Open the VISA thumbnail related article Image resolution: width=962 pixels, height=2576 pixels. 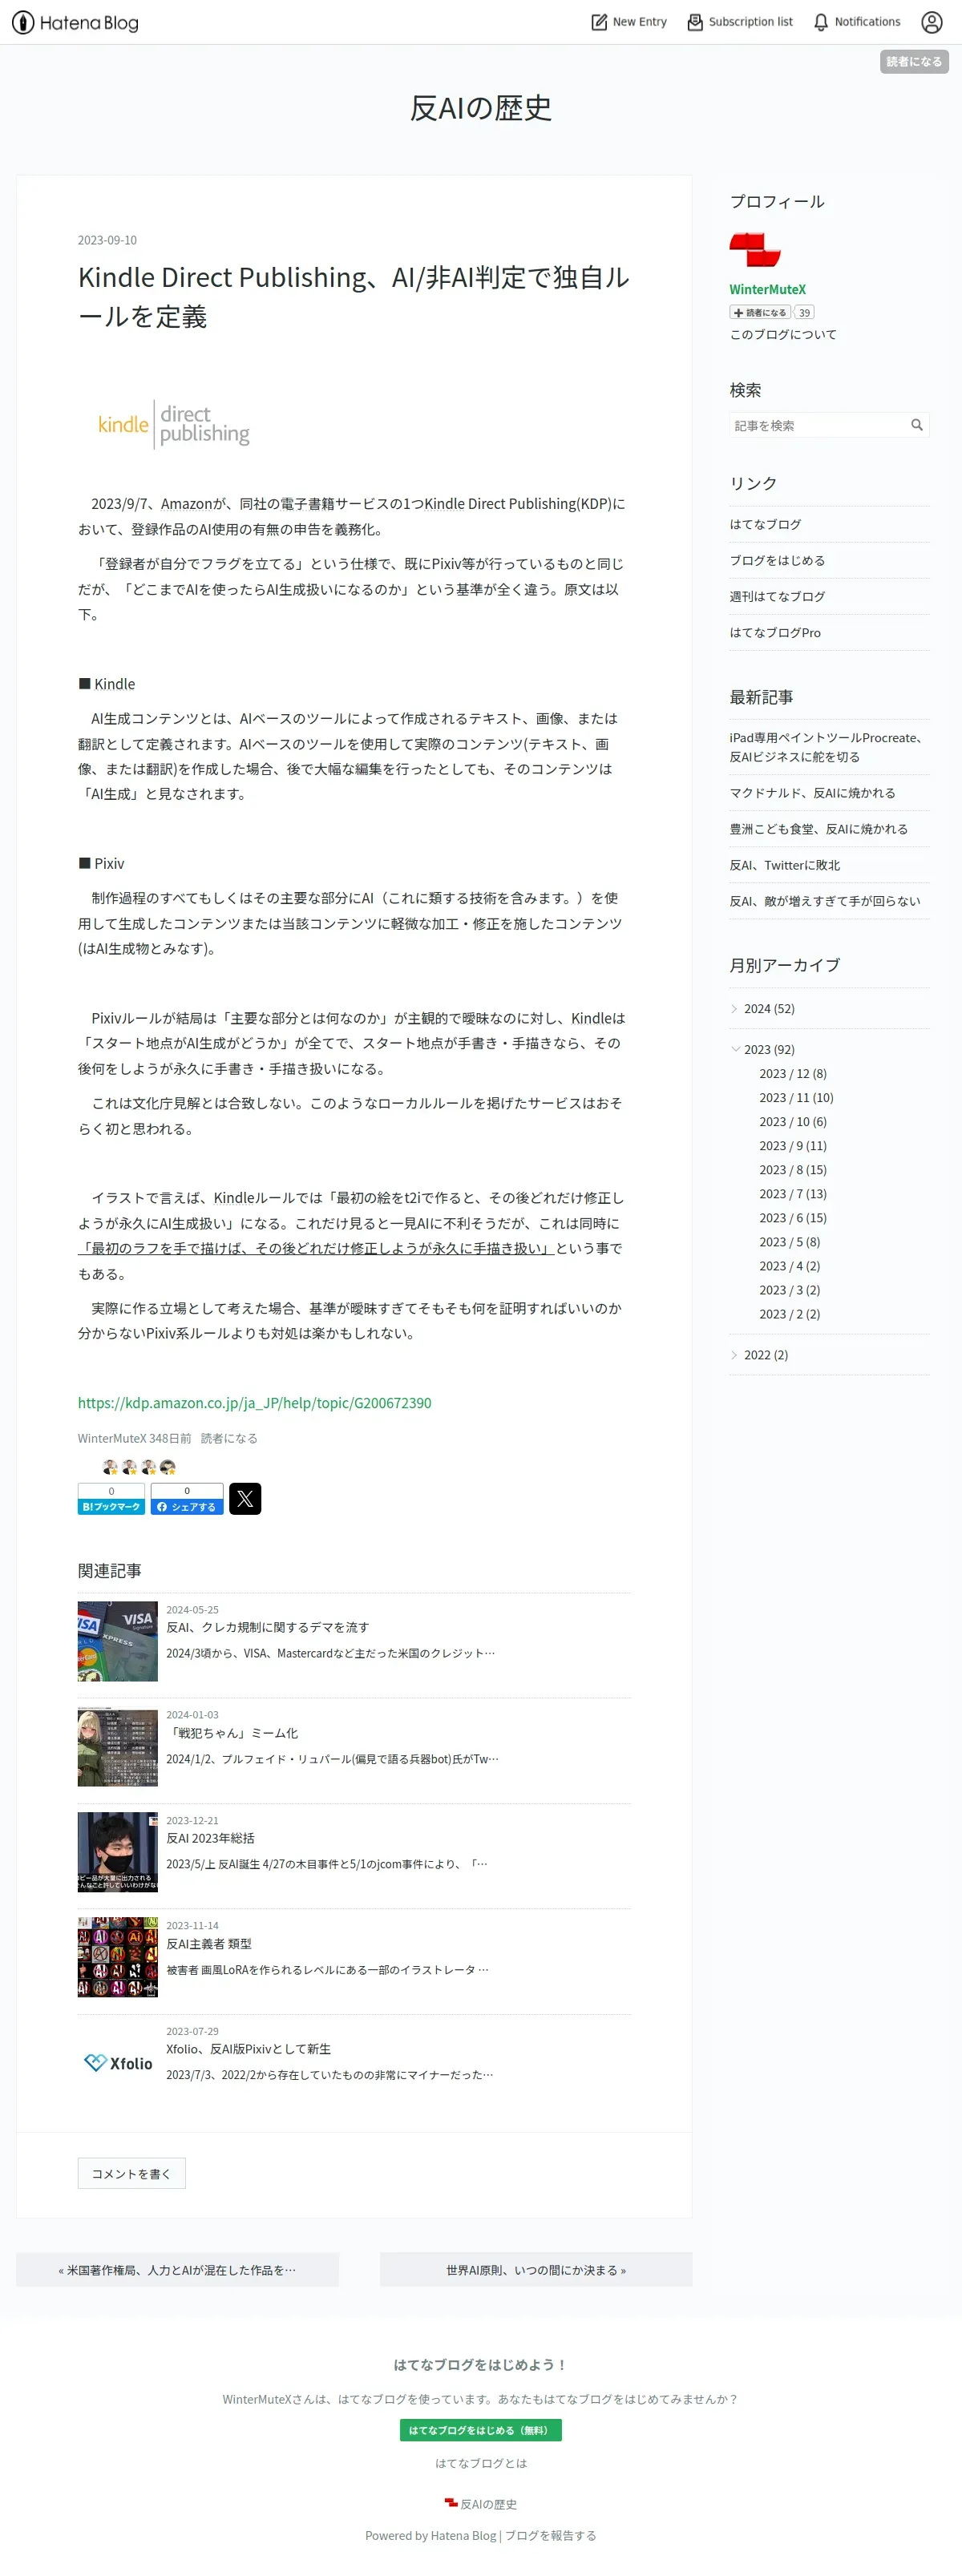[118, 1641]
